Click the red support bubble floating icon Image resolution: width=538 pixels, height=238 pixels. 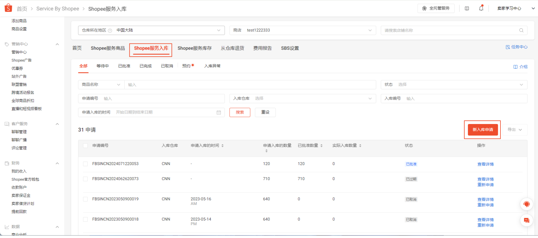pos(526,204)
